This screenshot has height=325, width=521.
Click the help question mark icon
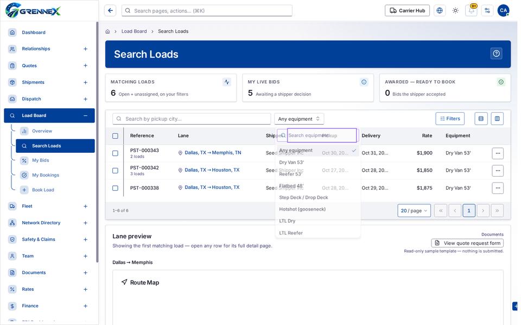[x=496, y=54]
